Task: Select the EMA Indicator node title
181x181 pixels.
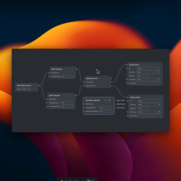Action: point(55,95)
